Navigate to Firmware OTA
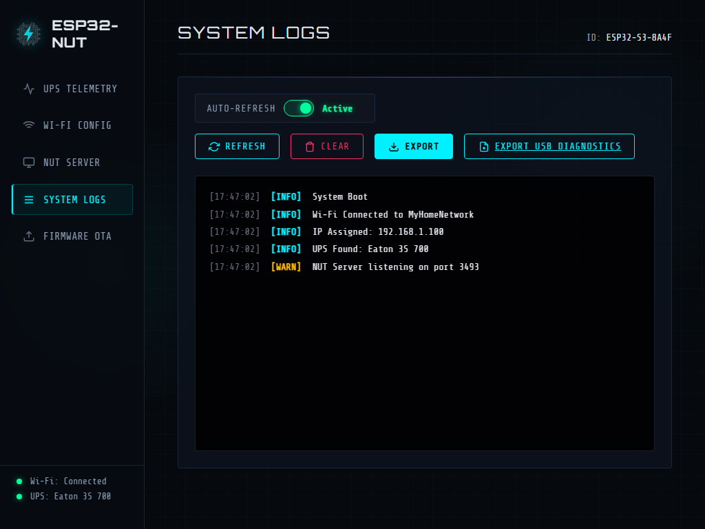 (x=72, y=236)
